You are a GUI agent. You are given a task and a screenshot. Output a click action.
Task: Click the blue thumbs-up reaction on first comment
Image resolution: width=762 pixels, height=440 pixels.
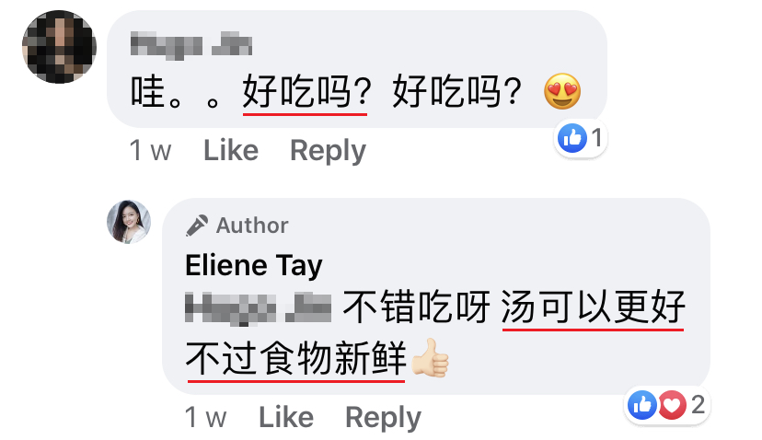coord(572,138)
